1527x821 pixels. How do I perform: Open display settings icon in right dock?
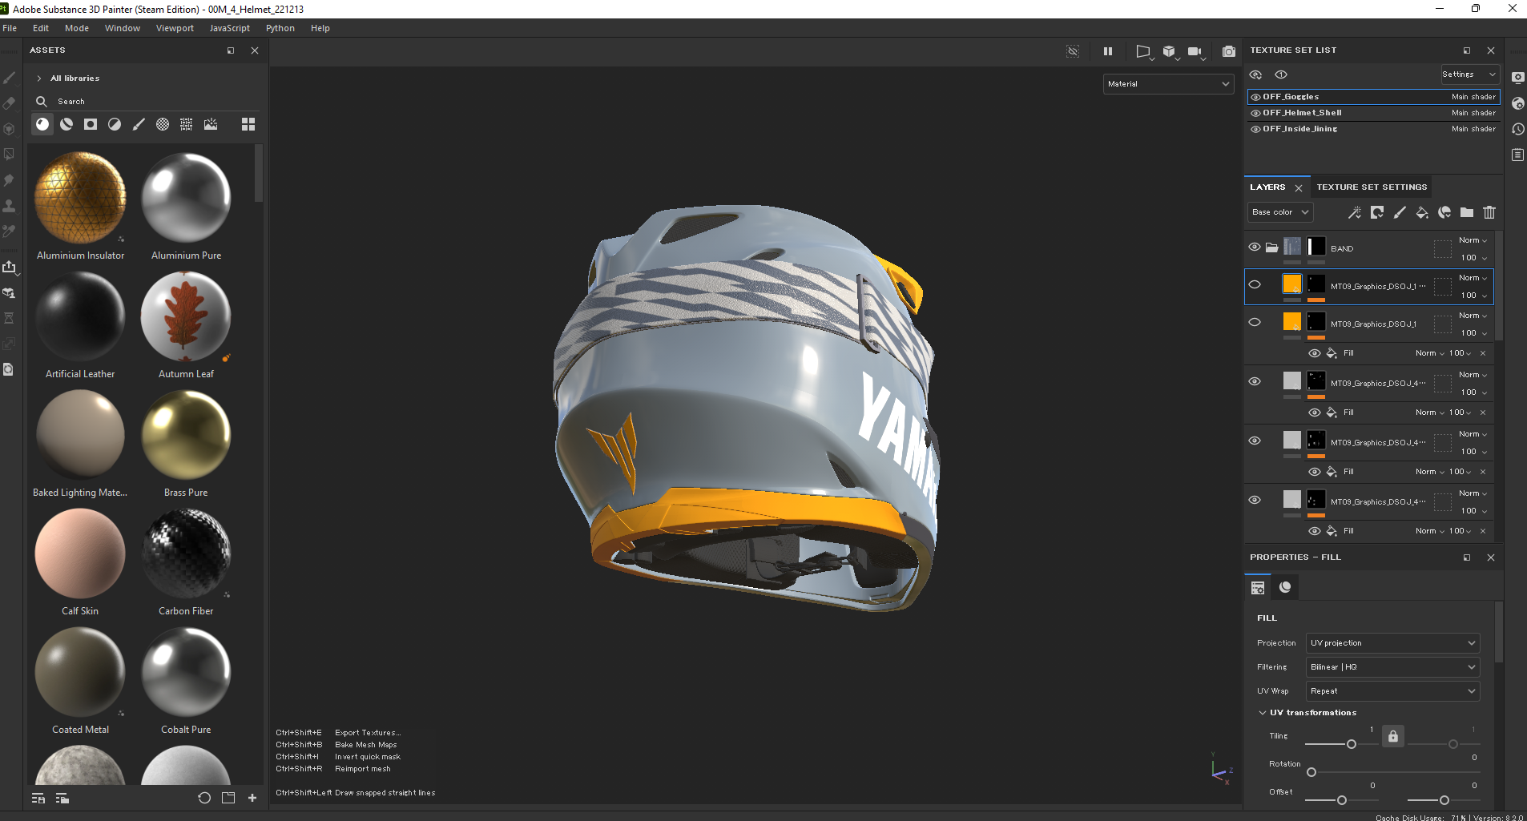pyautogui.click(x=1517, y=78)
